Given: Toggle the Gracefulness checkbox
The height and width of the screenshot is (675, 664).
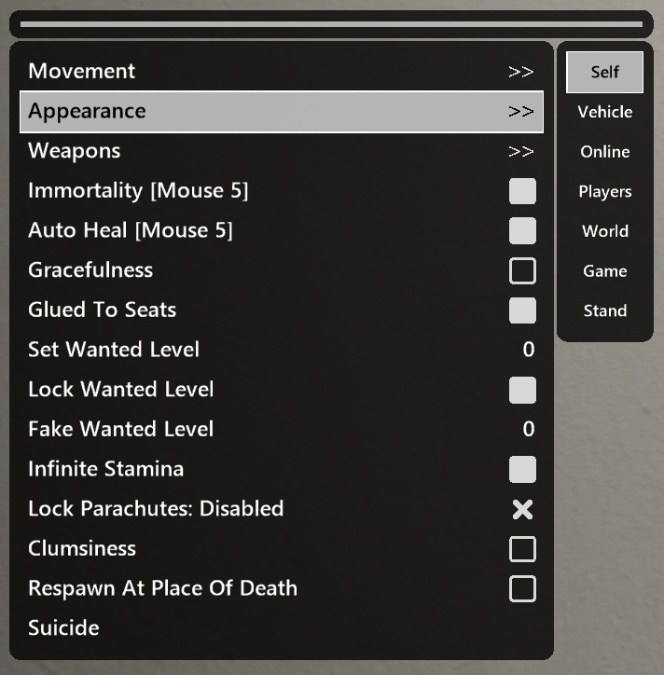Looking at the screenshot, I should 522,270.
